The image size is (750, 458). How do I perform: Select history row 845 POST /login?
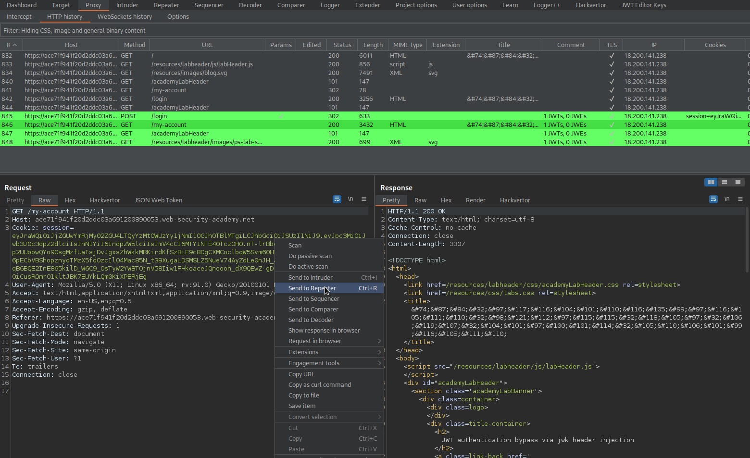point(375,116)
